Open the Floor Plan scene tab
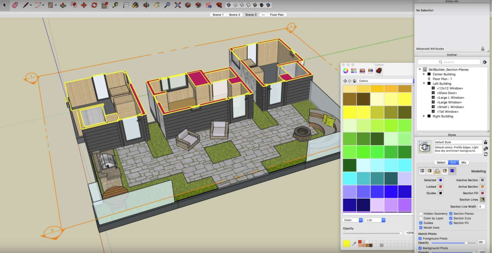 [277, 15]
